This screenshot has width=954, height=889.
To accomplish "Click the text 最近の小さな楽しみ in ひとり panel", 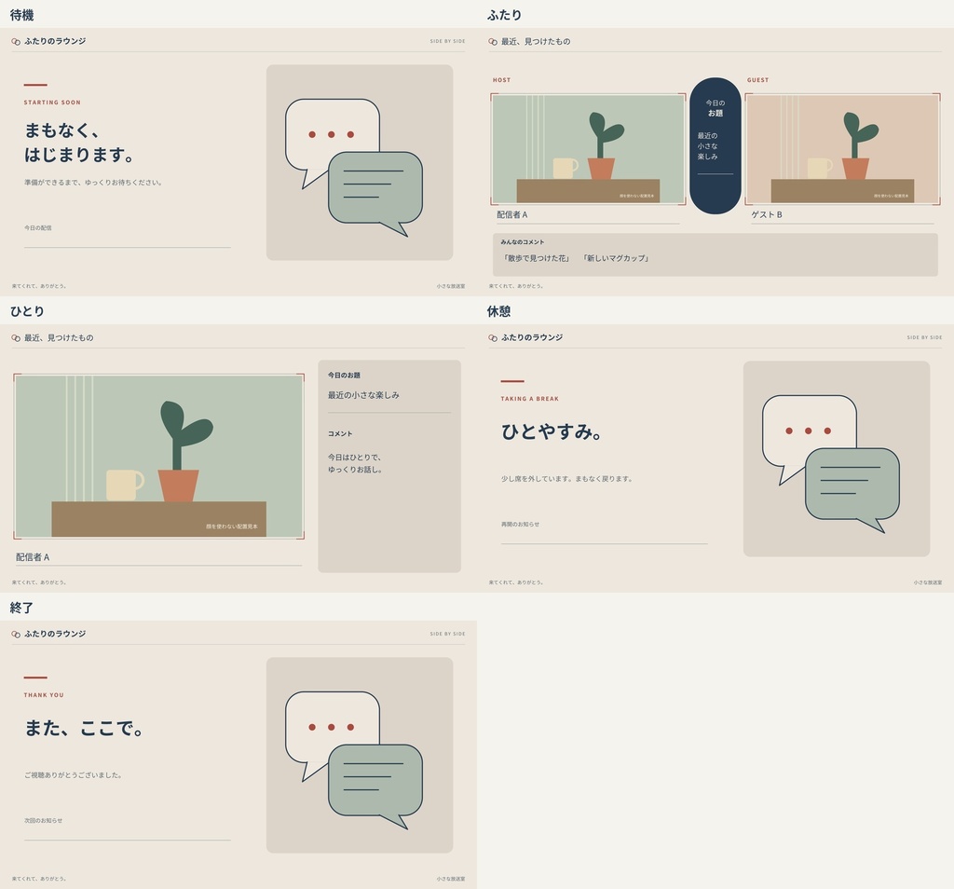I will coord(364,395).
